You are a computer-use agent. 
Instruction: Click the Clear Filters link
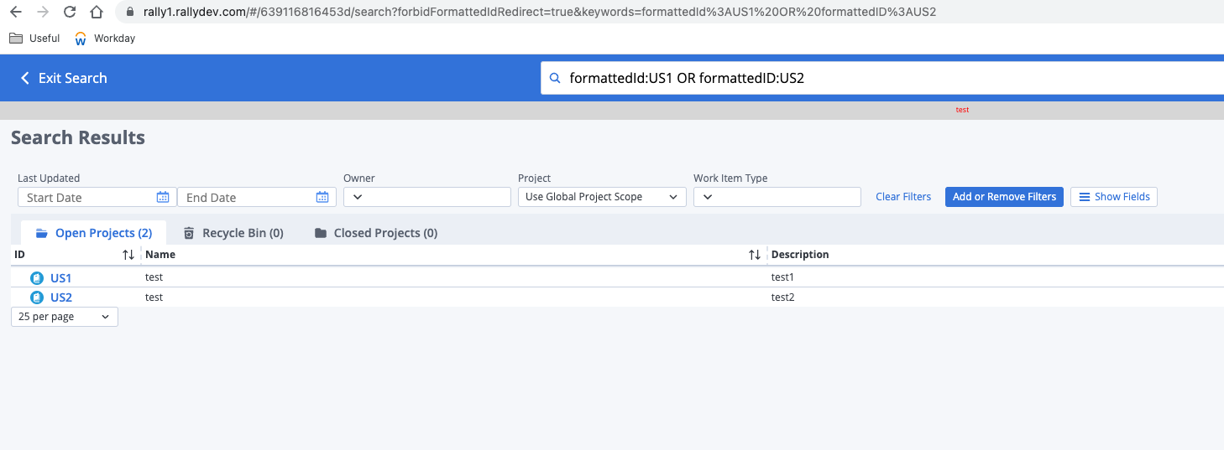(903, 197)
